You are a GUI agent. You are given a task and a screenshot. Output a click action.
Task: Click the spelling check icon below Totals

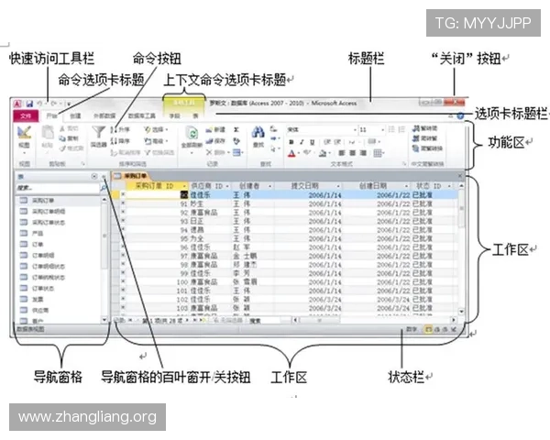(x=236, y=141)
